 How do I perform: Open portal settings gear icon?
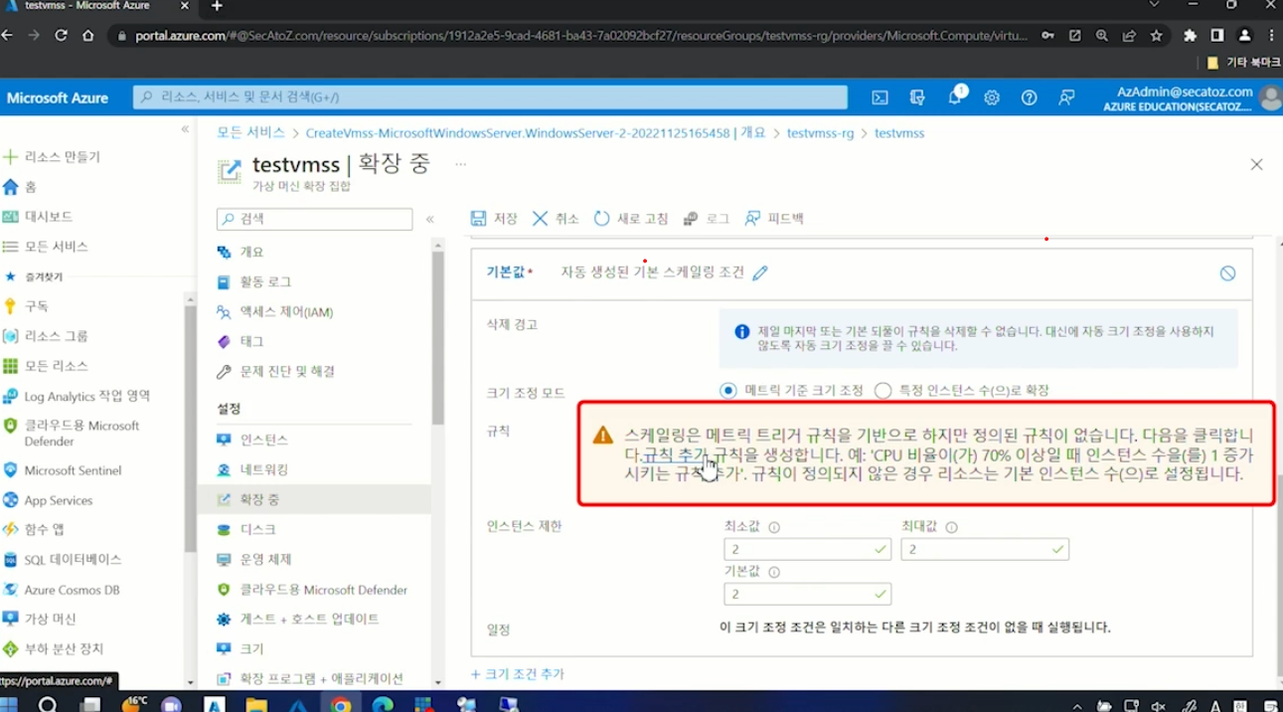pyautogui.click(x=992, y=97)
